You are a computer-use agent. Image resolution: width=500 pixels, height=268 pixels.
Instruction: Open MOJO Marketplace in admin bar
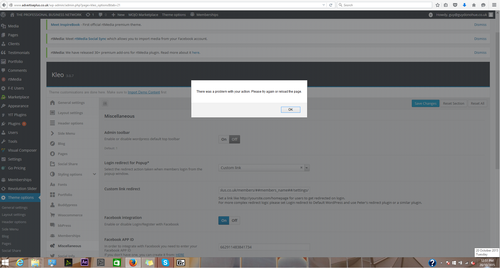[x=143, y=15]
